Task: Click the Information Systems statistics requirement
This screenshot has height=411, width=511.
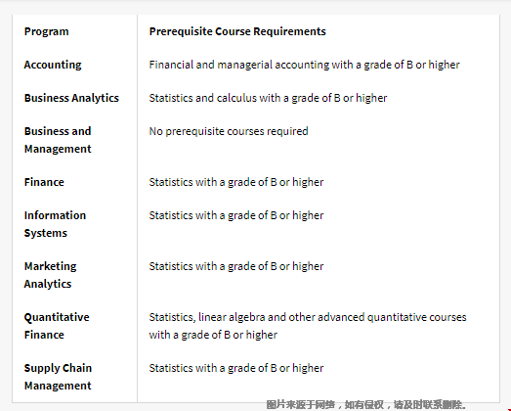Action: tap(236, 215)
